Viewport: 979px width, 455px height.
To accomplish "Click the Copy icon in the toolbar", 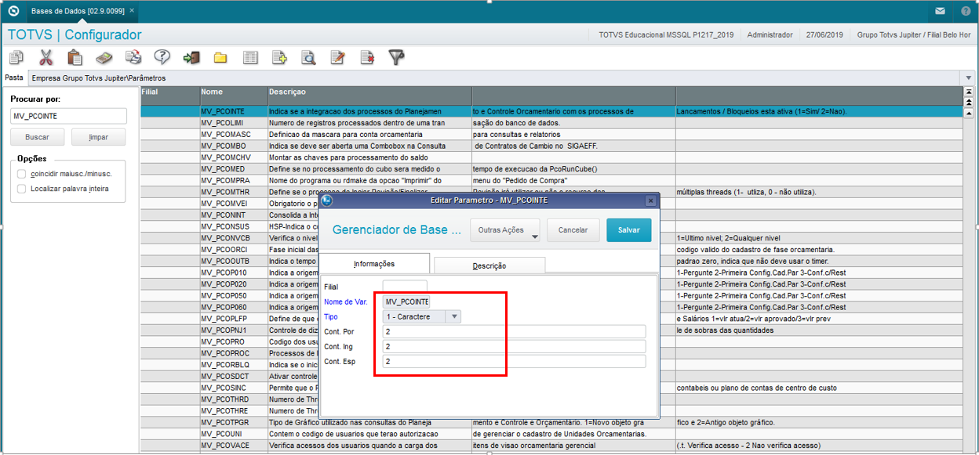I will (16, 57).
